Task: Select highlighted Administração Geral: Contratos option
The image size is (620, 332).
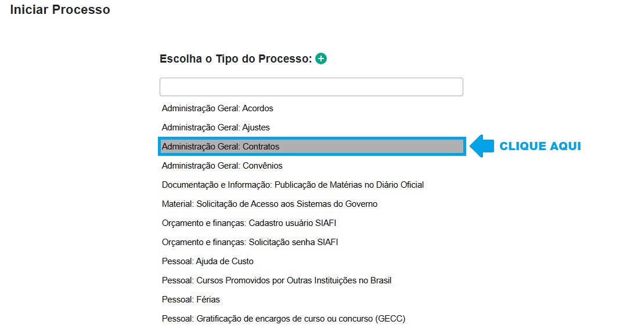Action: coord(221,147)
